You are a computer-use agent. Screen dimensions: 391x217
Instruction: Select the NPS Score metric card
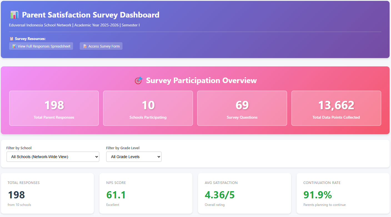point(146,193)
